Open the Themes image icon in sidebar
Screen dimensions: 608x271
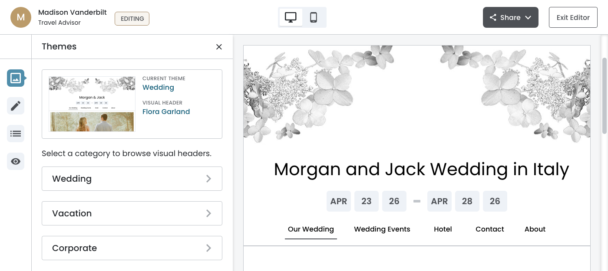(16, 78)
